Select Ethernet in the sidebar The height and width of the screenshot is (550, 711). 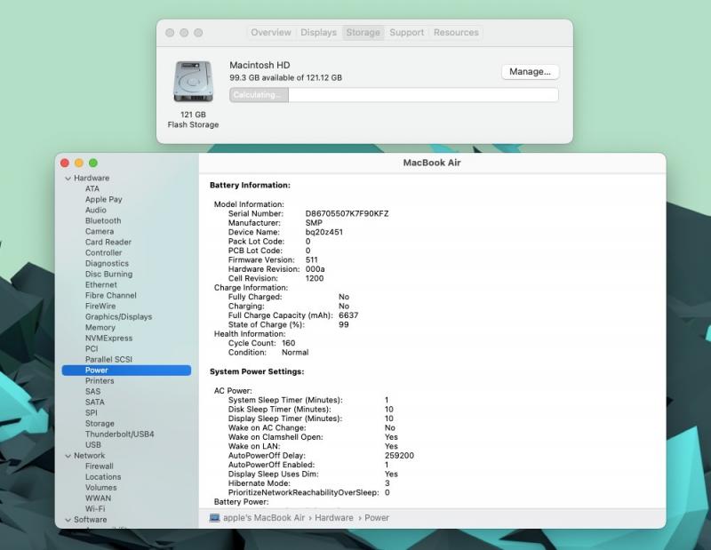pos(100,284)
